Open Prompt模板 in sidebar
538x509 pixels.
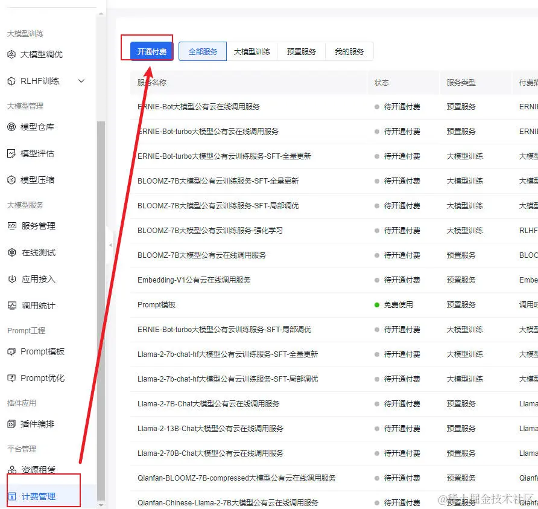(42, 351)
